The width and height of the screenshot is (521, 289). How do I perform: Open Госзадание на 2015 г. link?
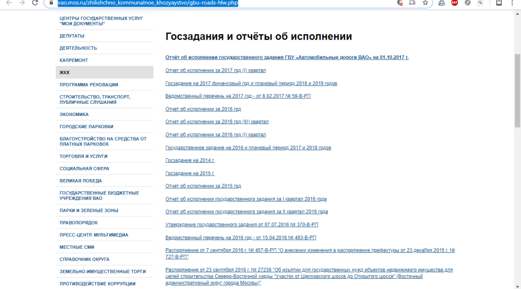click(190, 173)
